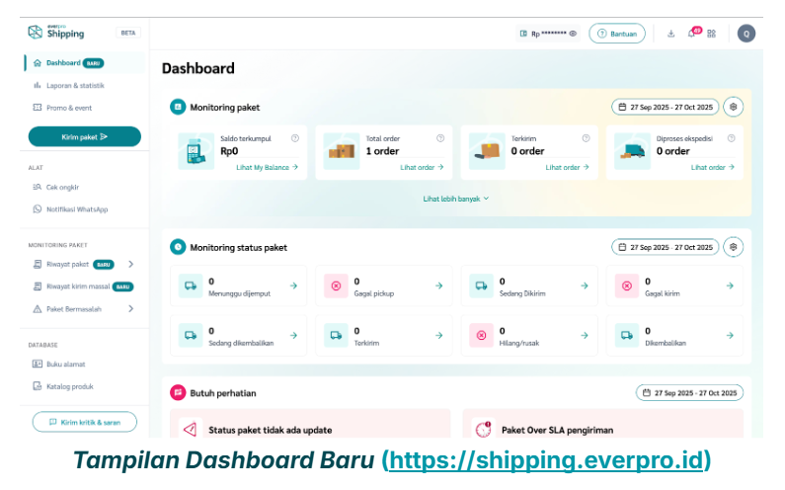Click the Total order info icon

tap(440, 138)
